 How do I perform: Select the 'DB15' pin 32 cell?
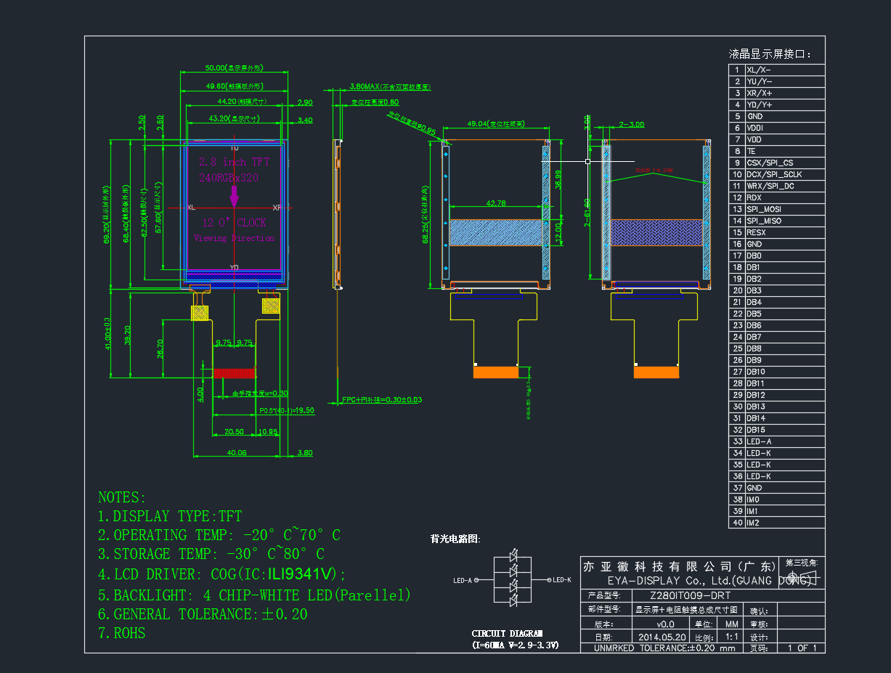[785, 430]
